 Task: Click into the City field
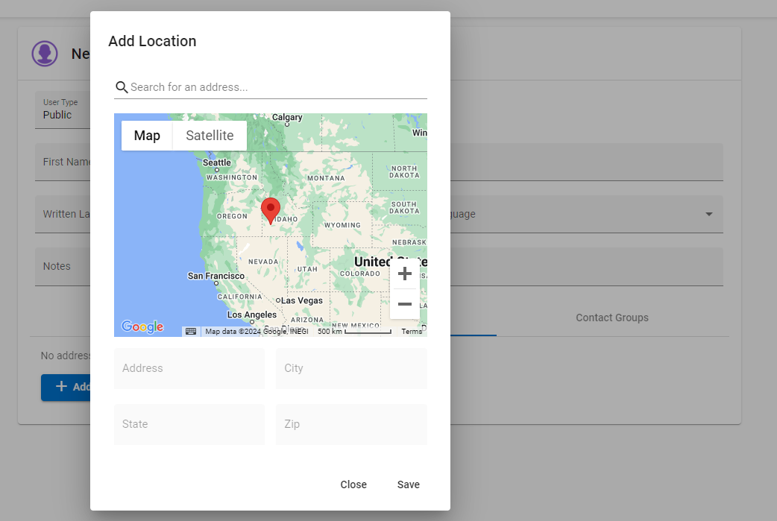pyautogui.click(x=351, y=368)
